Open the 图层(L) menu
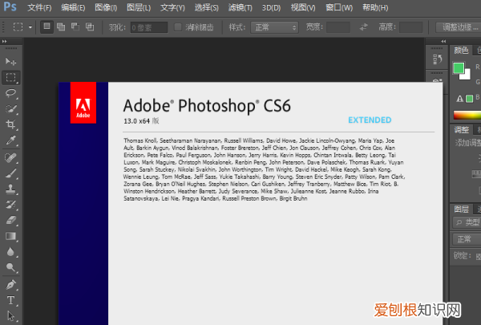 click(139, 7)
